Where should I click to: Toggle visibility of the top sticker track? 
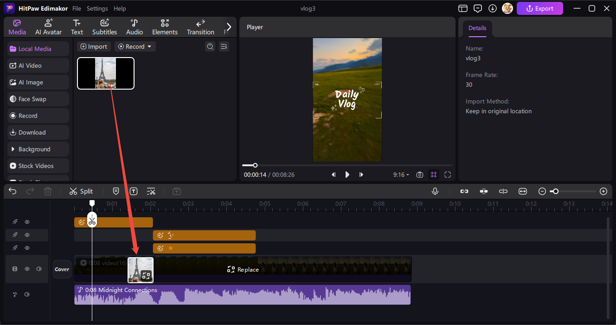point(27,222)
